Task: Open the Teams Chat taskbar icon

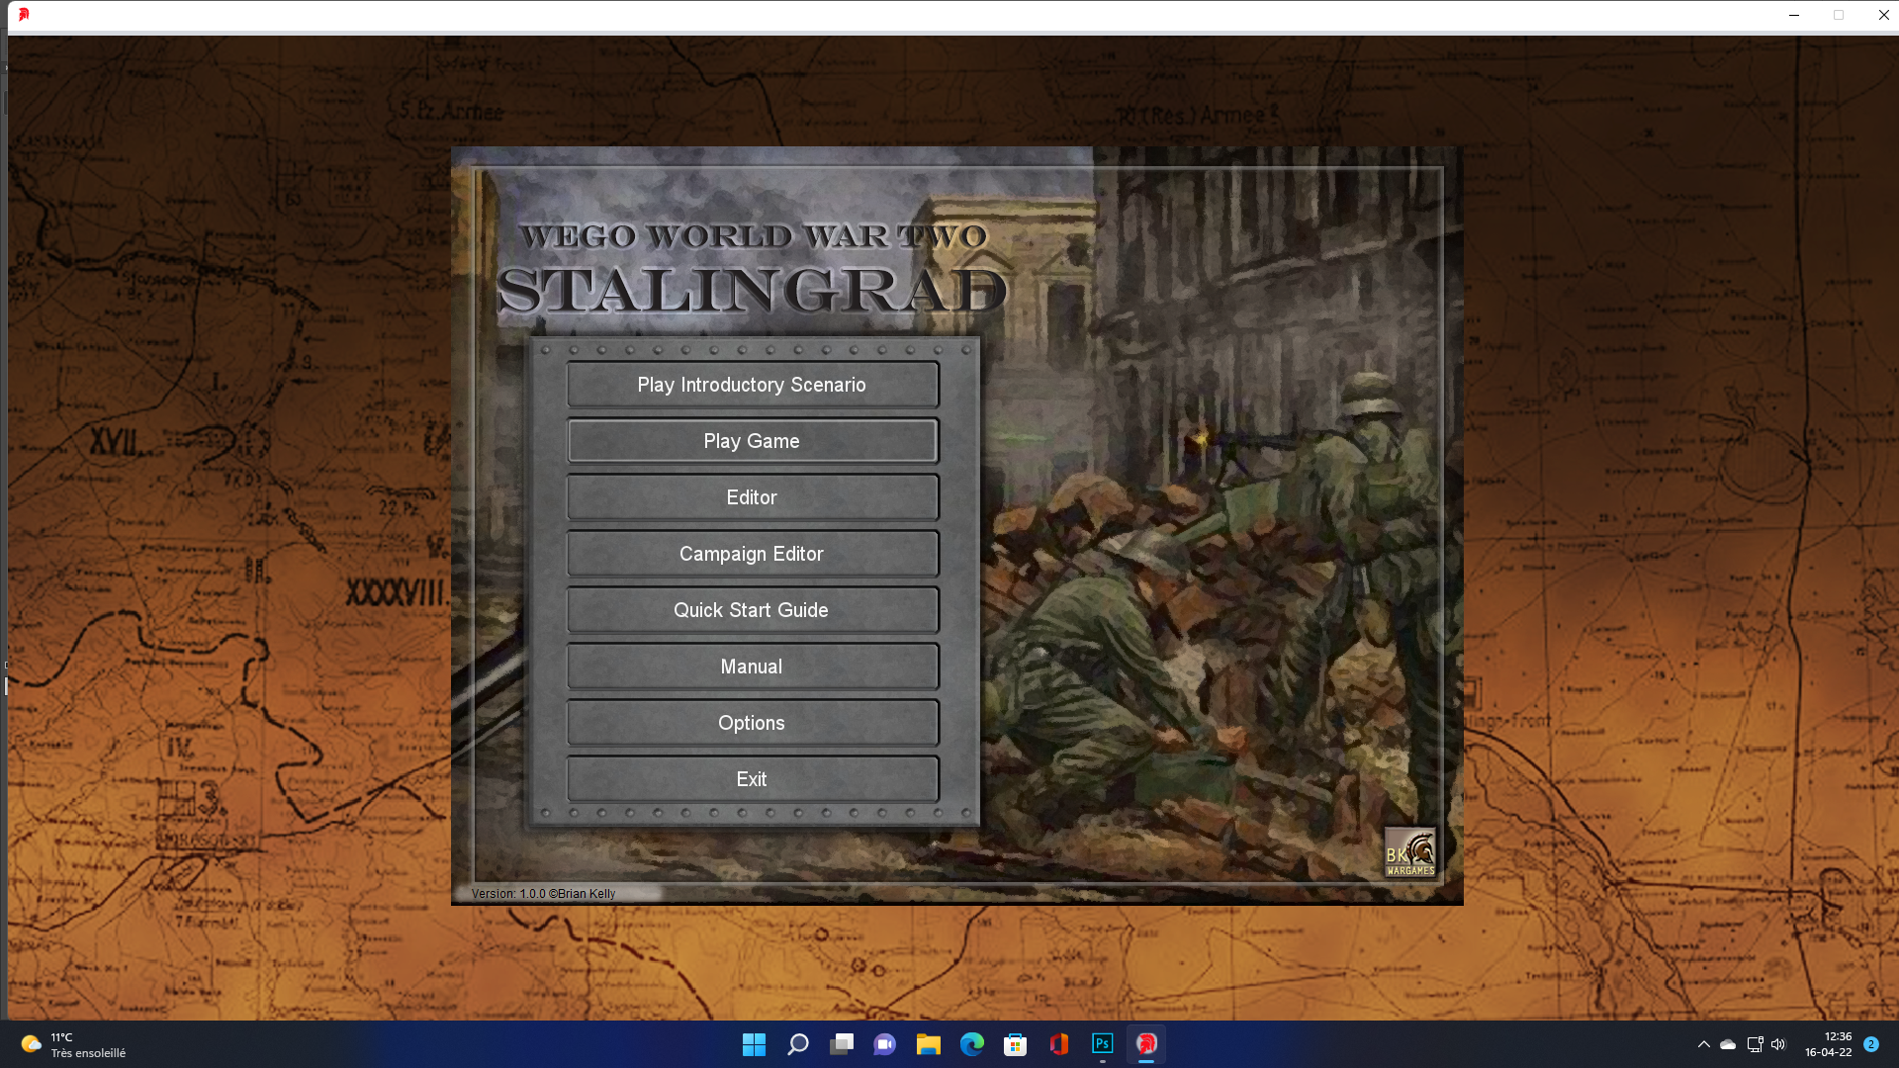Action: tap(884, 1044)
